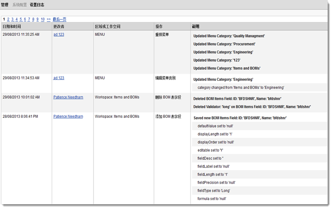Click the 更改者 column header
Image resolution: width=332 pixels, height=209 pixels.
click(x=59, y=26)
